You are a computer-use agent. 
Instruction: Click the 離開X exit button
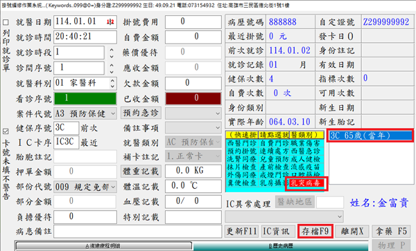(x=352, y=232)
